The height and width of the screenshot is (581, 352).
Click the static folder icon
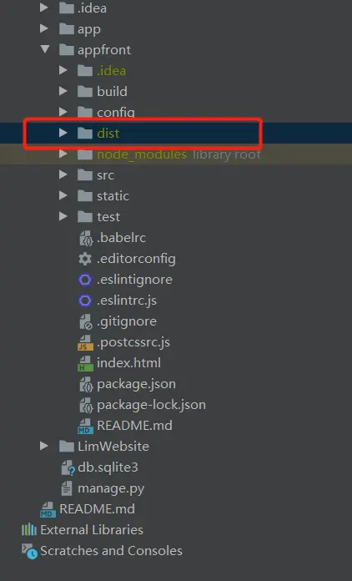[85, 195]
